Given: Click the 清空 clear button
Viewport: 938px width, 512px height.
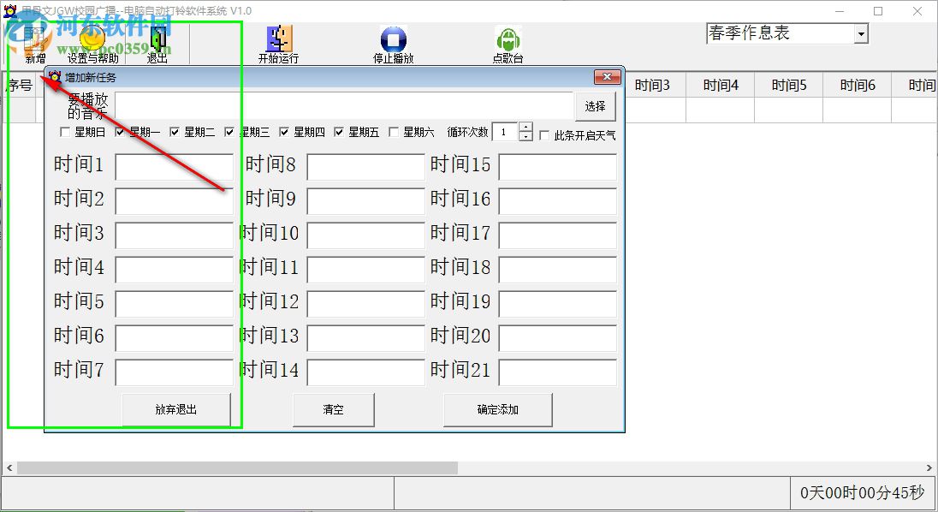Looking at the screenshot, I should tap(333, 409).
